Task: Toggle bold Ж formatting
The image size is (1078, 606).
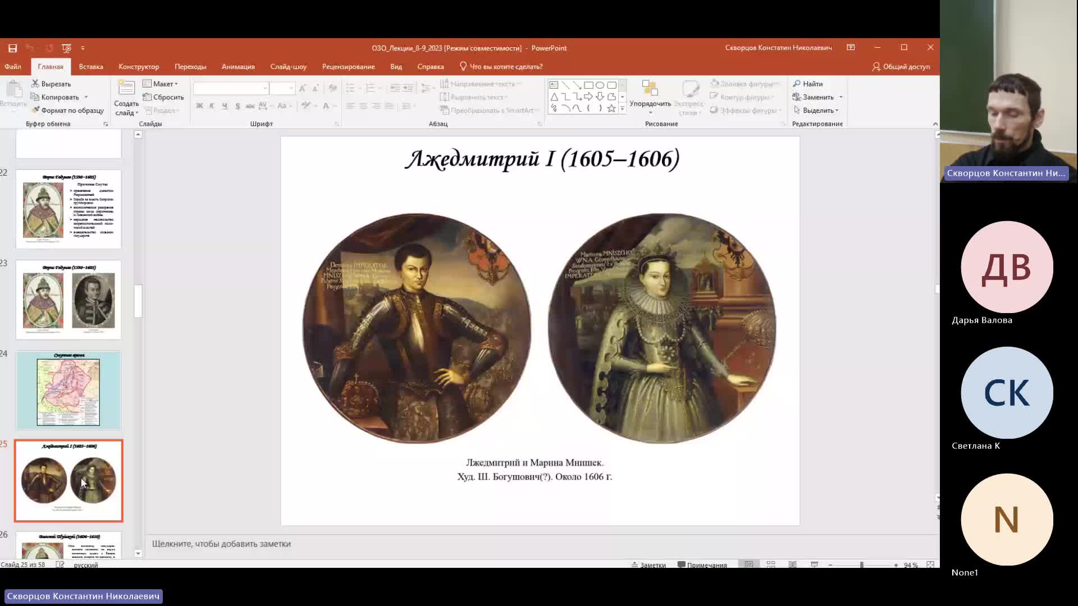Action: pos(199,105)
